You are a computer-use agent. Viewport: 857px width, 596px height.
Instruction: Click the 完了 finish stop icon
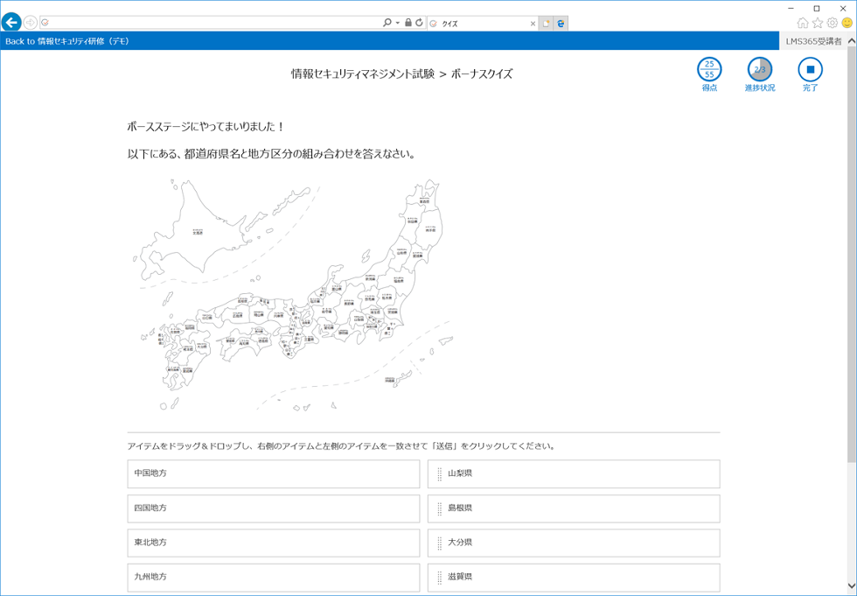[x=810, y=69]
